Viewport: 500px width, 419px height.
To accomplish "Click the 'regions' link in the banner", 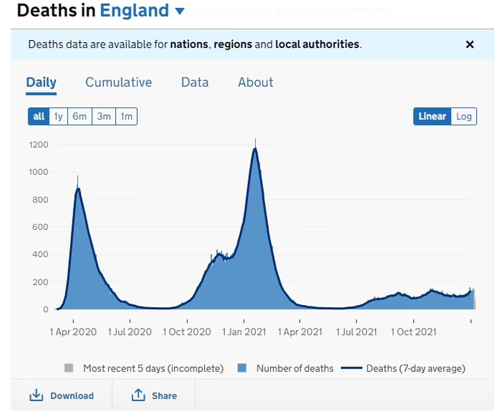I will pyautogui.click(x=233, y=44).
